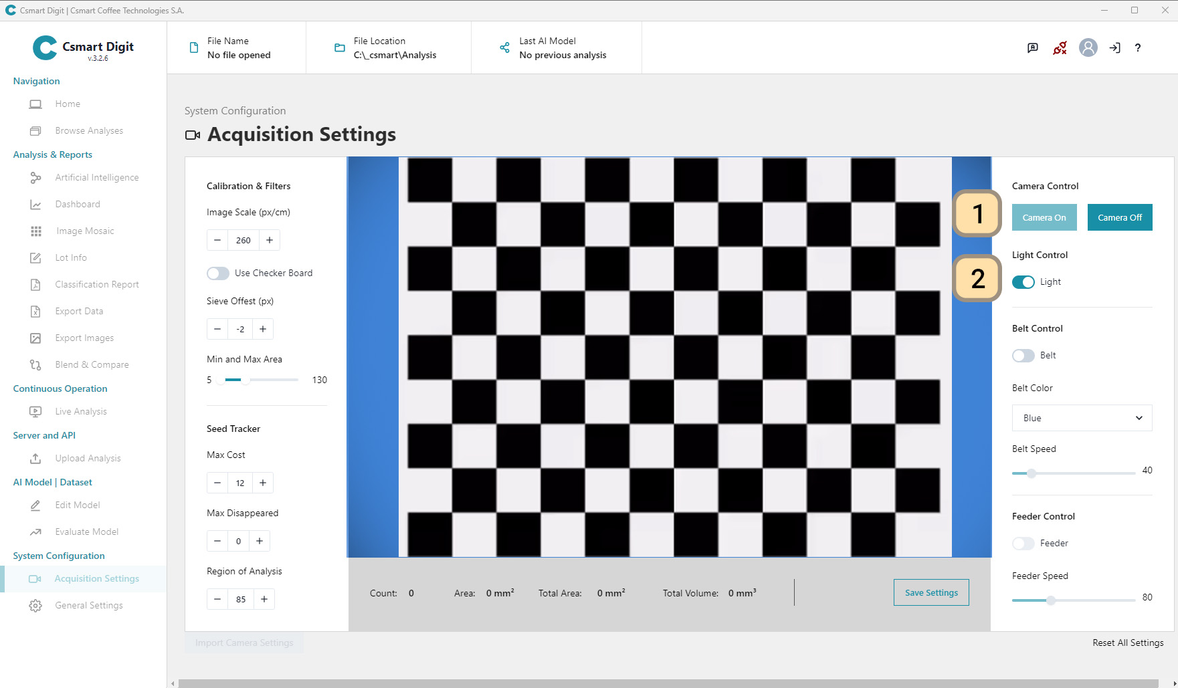Click the file icon beside File Name
This screenshot has height=688, width=1178.
(x=194, y=47)
